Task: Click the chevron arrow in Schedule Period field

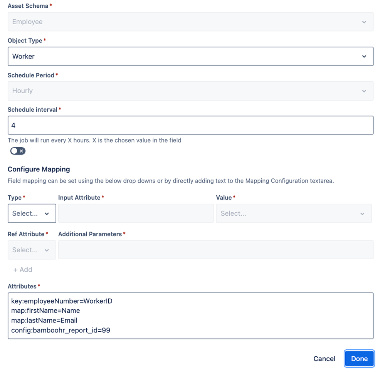Action: point(364,91)
